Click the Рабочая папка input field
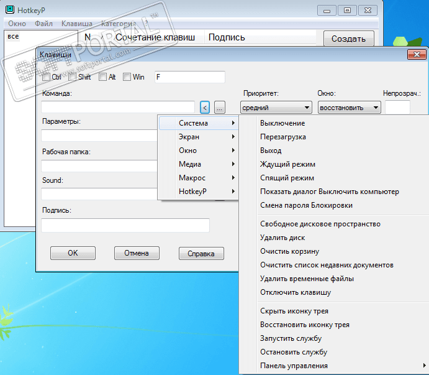 (99, 166)
